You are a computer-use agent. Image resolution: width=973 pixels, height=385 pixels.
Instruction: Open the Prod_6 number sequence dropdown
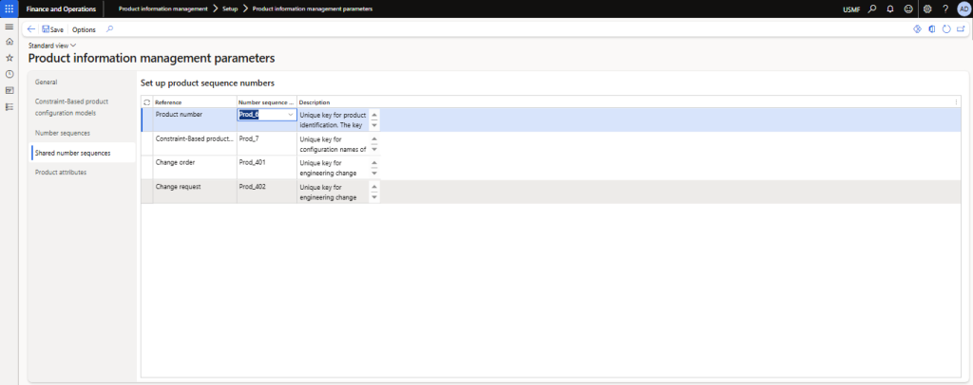[290, 115]
